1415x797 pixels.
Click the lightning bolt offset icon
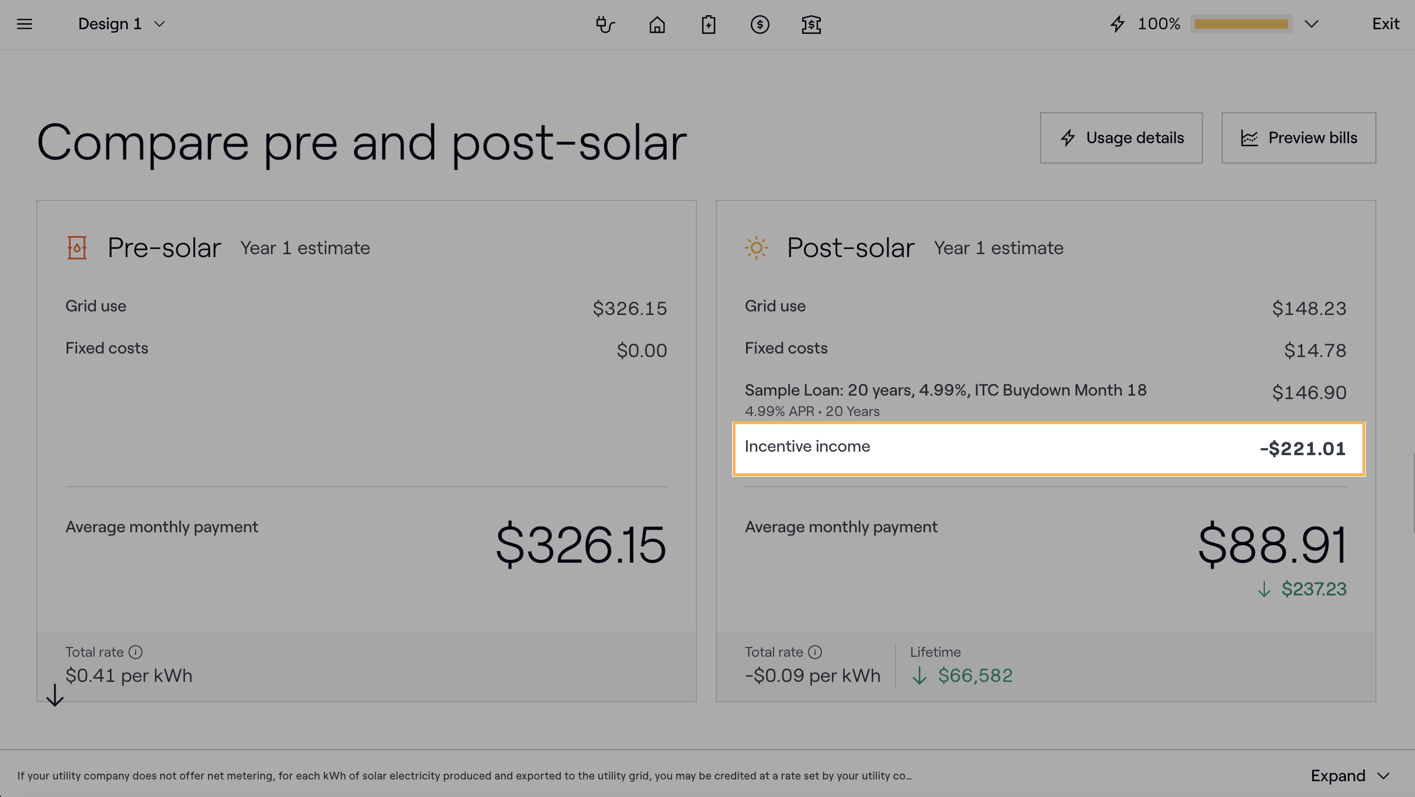[1117, 24]
